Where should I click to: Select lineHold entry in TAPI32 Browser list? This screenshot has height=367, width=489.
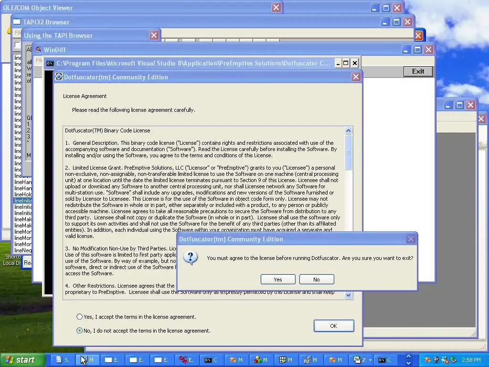click(x=23, y=194)
